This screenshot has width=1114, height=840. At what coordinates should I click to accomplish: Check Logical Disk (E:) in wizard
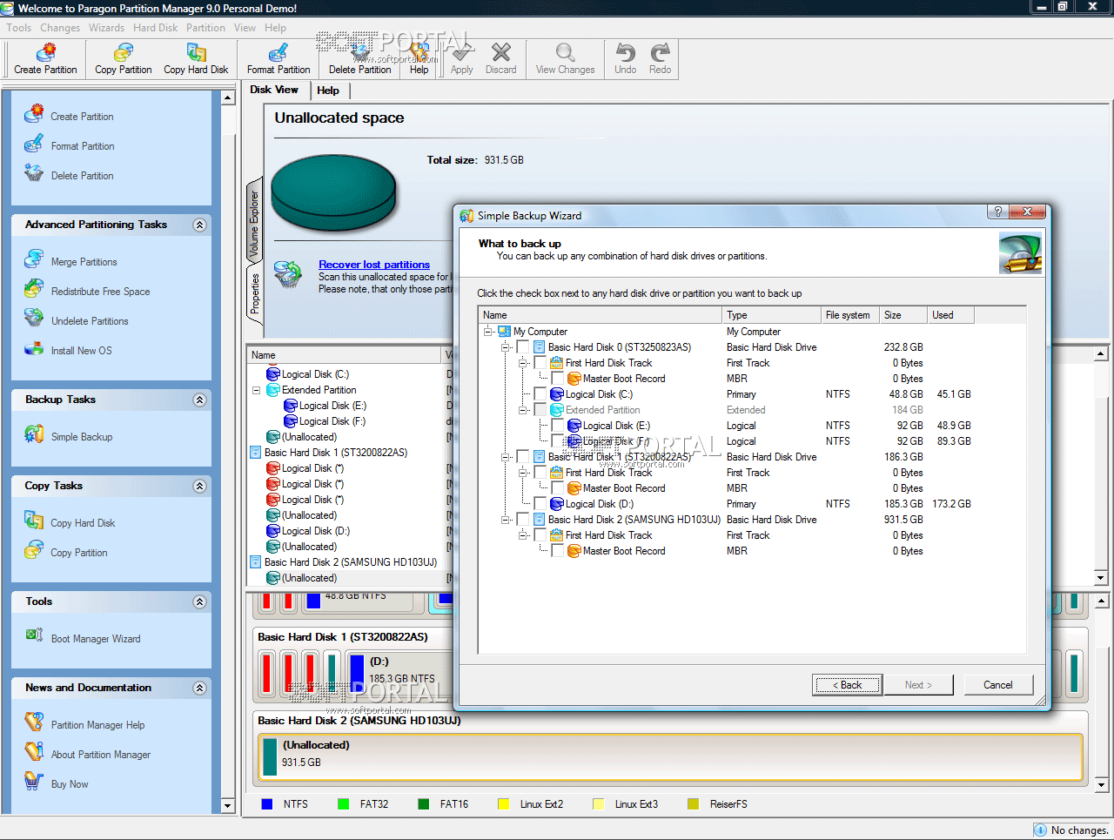[558, 426]
